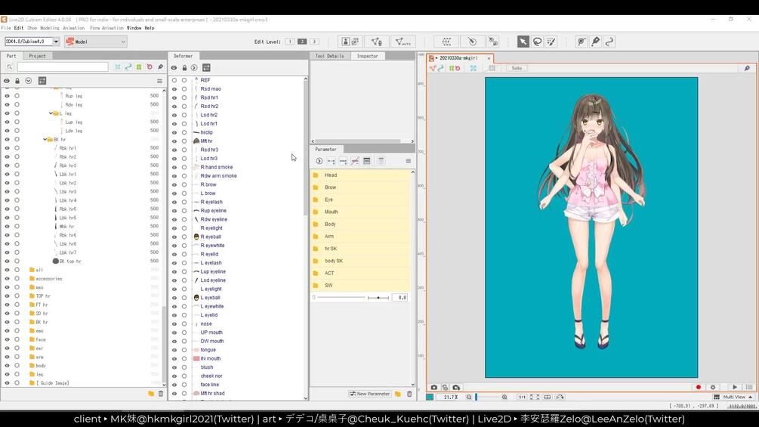This screenshot has height=427, width=759.
Task: Open the Model mode dropdown
Action: (x=95, y=42)
